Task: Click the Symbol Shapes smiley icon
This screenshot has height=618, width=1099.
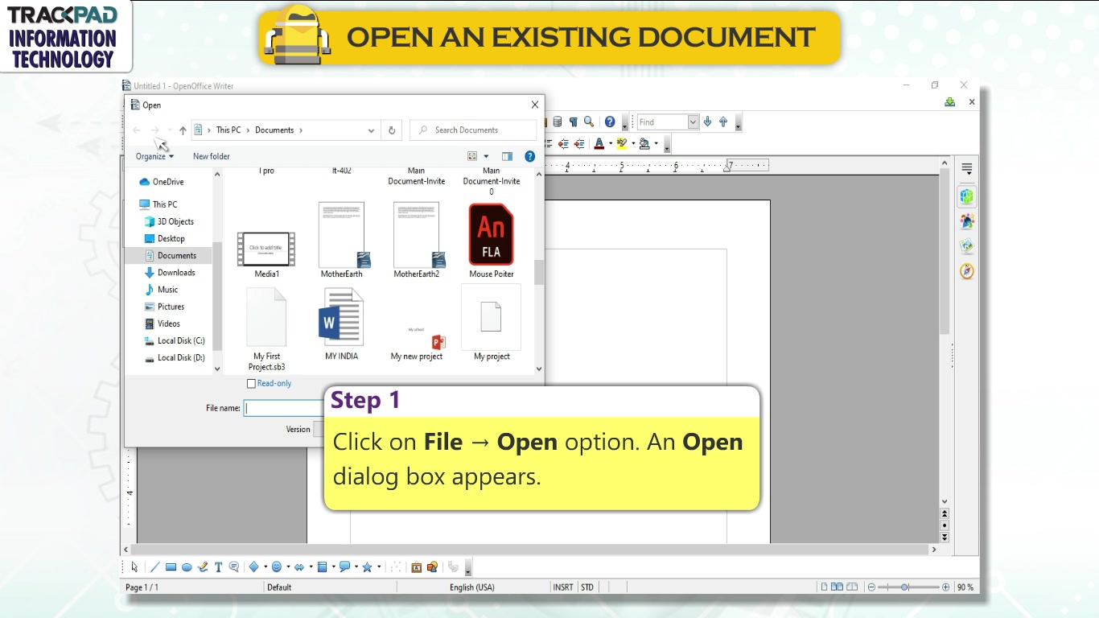Action: [x=277, y=567]
